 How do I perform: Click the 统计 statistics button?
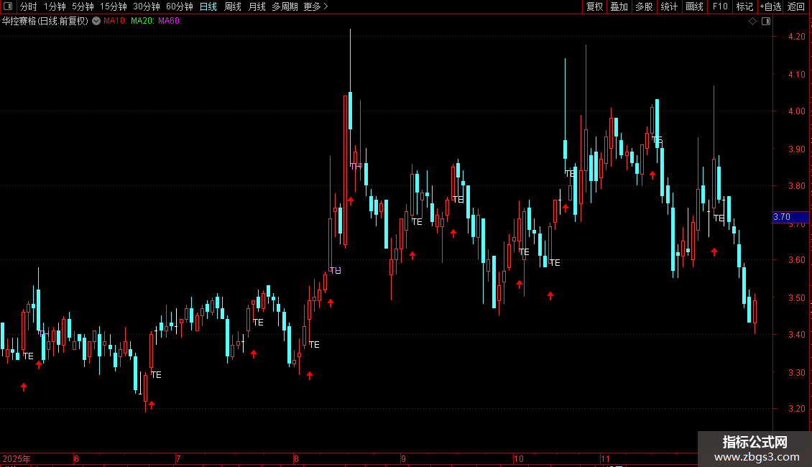[669, 6]
